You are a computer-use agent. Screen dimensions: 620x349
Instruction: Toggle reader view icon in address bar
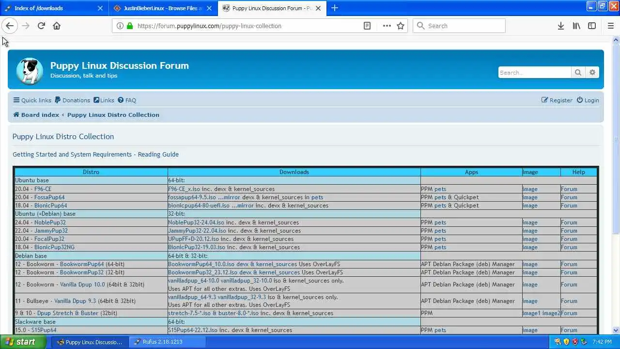click(367, 26)
